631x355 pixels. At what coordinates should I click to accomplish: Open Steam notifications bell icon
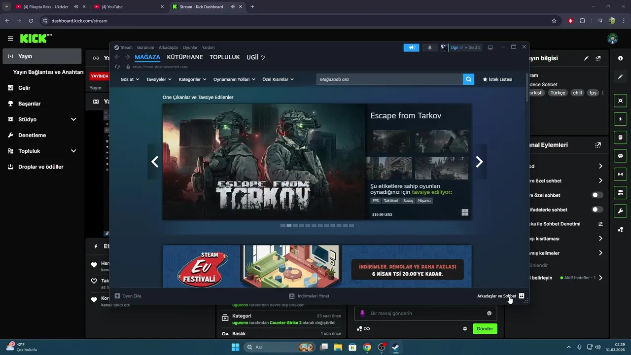point(429,48)
